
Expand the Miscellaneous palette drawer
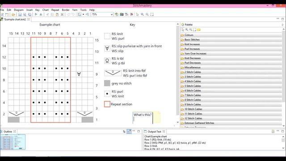tap(231, 68)
